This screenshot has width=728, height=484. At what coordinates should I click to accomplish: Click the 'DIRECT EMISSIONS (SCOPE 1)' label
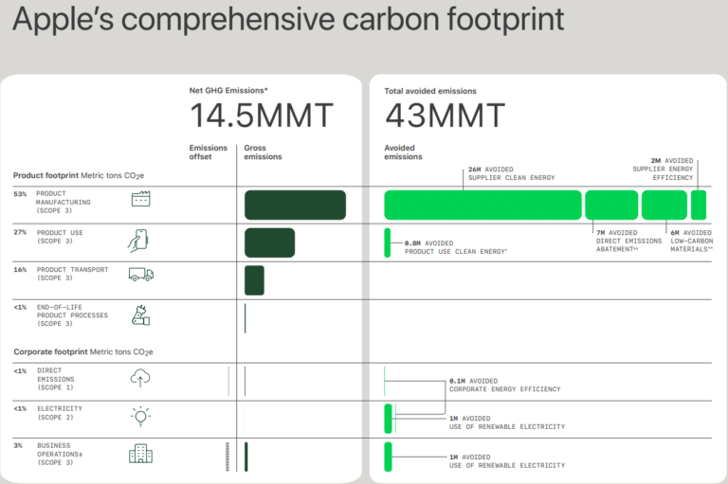coord(56,379)
